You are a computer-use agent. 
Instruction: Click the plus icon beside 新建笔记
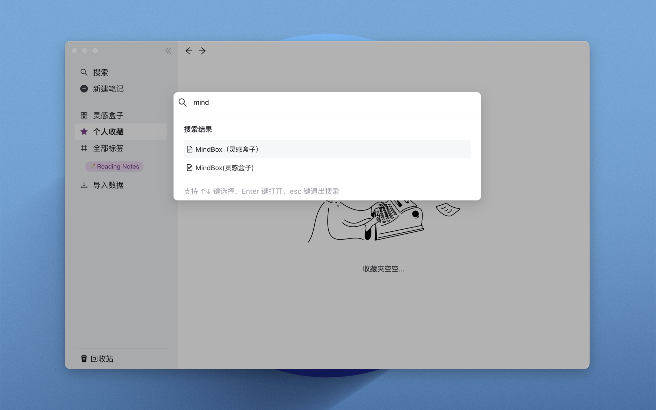(x=84, y=89)
